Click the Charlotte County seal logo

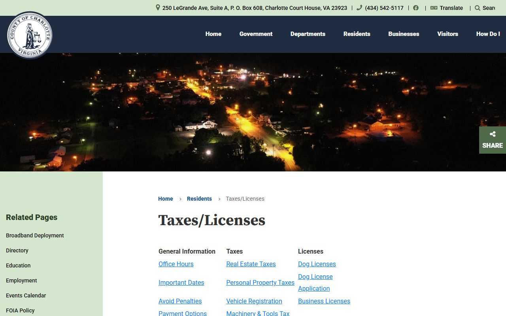(30, 35)
